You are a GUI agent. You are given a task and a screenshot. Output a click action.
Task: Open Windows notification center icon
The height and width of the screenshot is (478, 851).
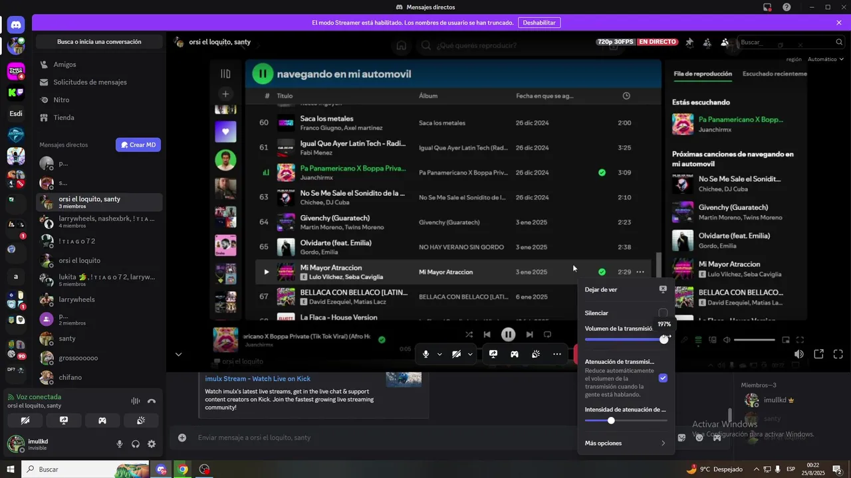837,469
